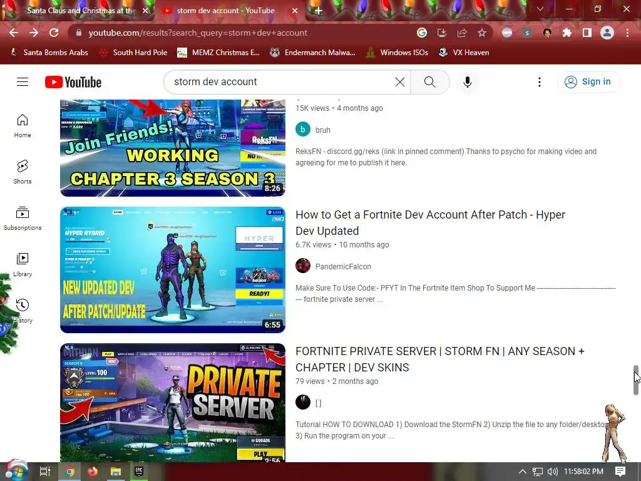Open the New Updated Dev video thumbnail
Screen dimensions: 641x481
point(173,269)
